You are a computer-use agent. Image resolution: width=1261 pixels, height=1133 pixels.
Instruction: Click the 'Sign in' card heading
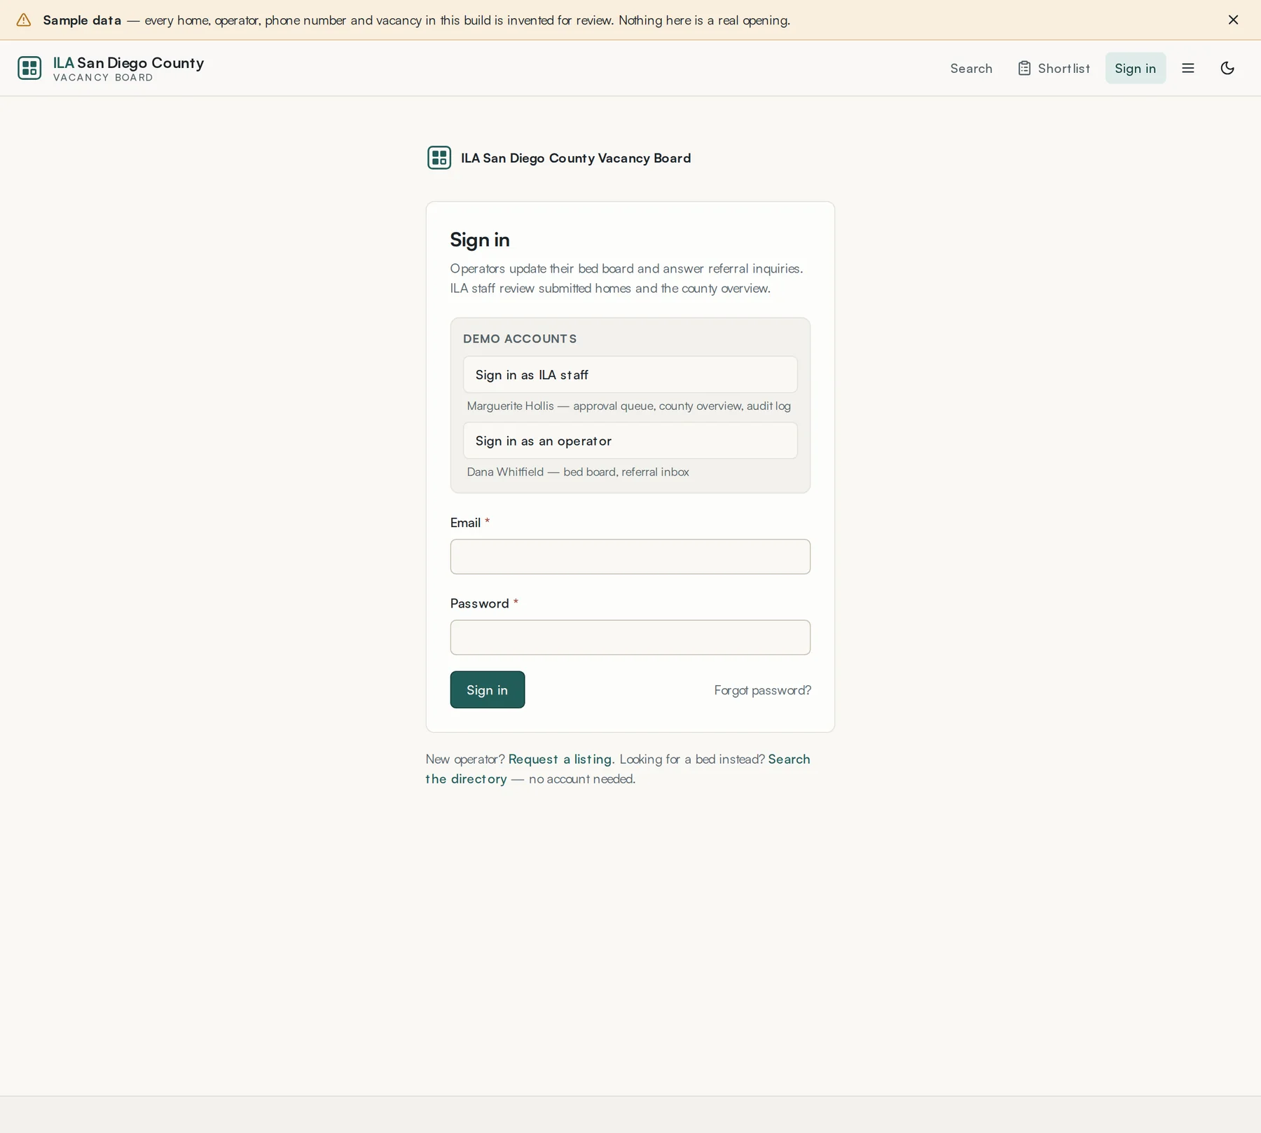(480, 240)
